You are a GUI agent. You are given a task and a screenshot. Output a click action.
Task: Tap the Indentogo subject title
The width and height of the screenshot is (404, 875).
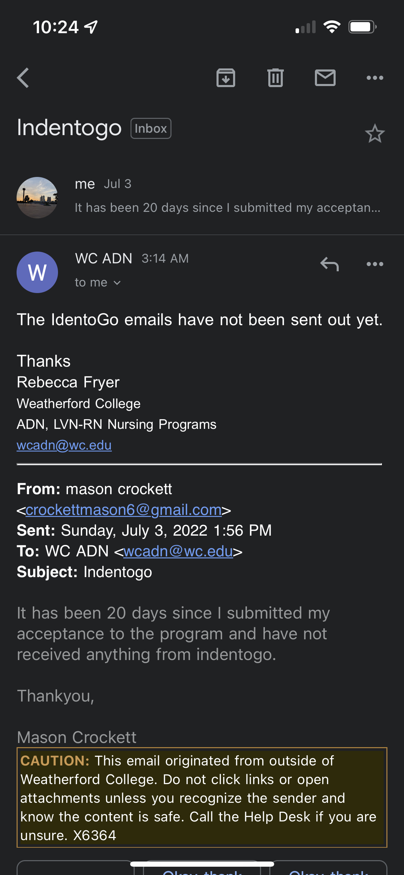tap(69, 128)
